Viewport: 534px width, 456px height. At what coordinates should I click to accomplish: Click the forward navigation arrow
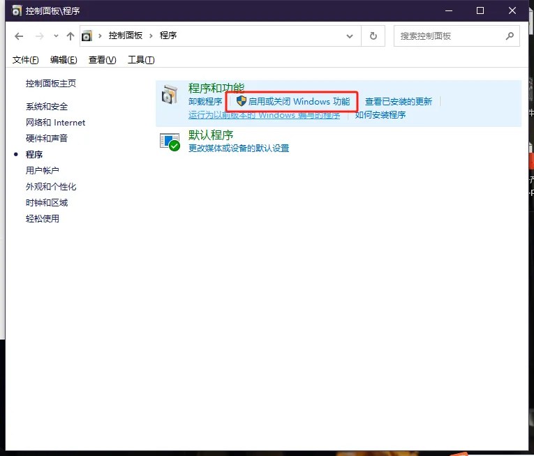point(40,36)
